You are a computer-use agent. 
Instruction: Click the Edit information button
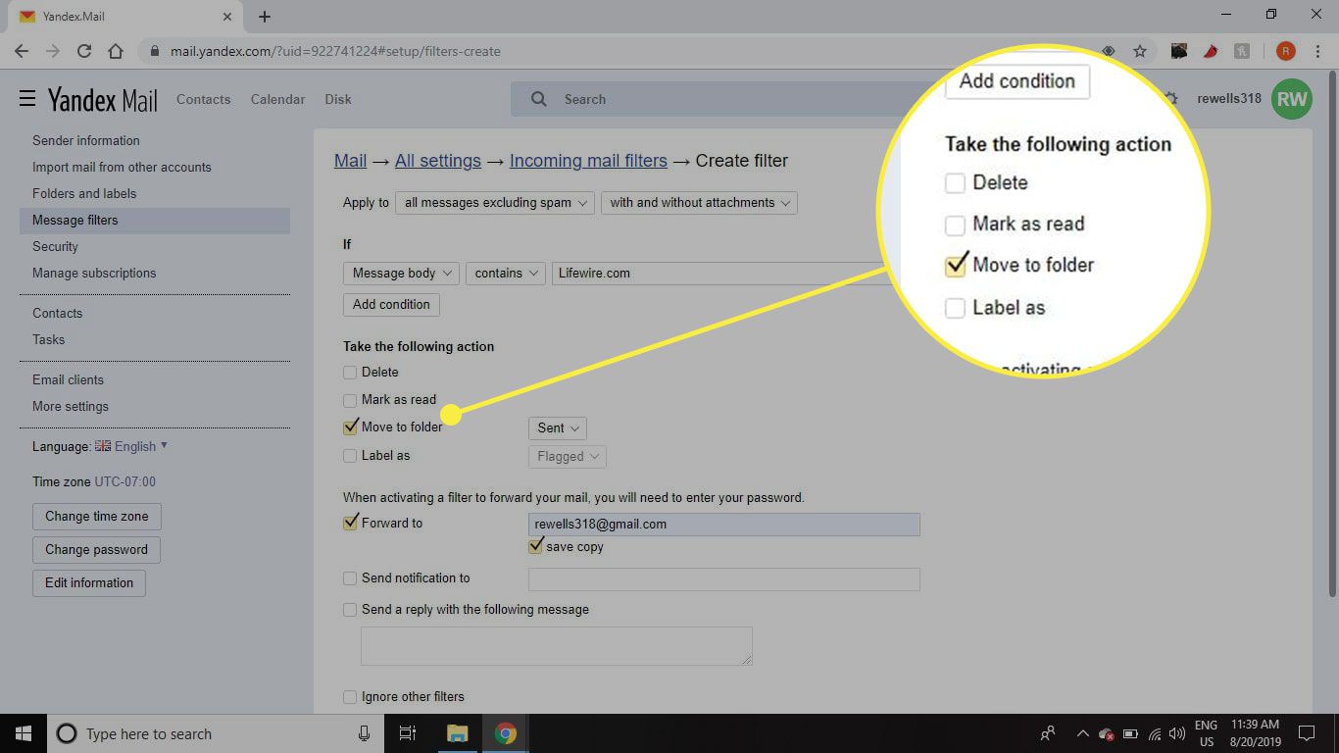89,583
